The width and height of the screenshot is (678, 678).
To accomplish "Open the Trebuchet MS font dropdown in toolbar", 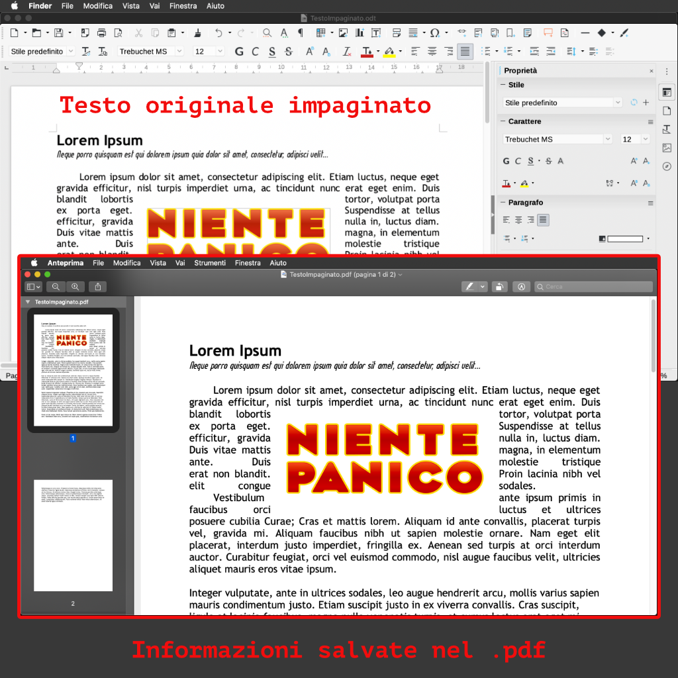I will pyautogui.click(x=179, y=52).
